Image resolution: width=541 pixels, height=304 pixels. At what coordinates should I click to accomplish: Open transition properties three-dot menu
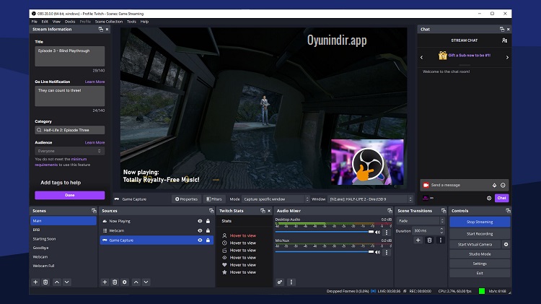point(440,240)
